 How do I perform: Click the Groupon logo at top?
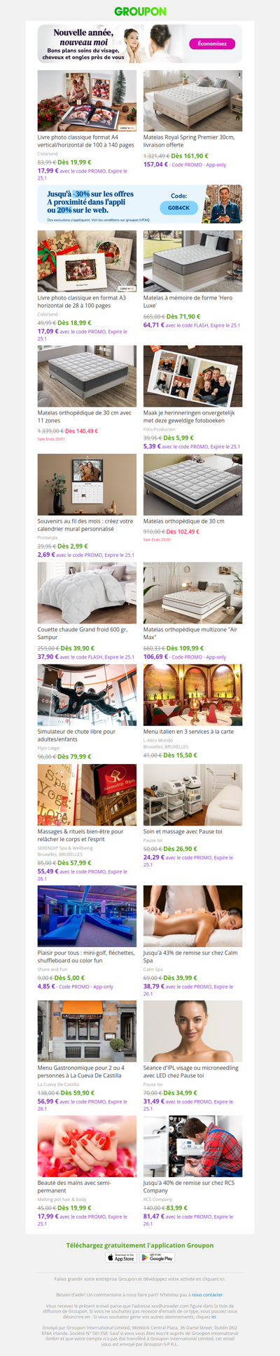tap(140, 11)
